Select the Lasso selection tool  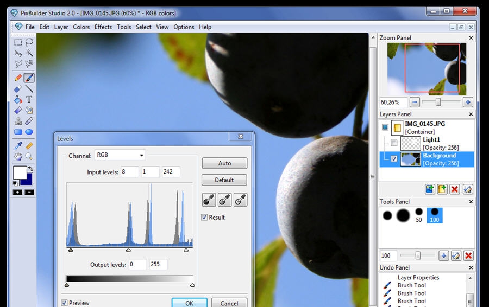point(29,42)
